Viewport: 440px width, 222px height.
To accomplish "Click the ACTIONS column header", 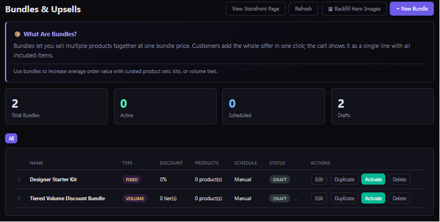I will [320, 163].
